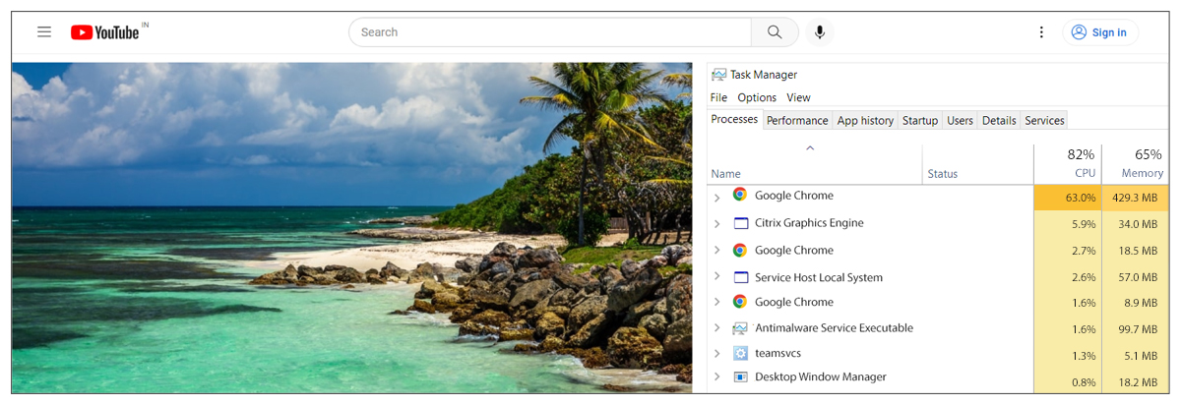Open the Details tab
This screenshot has width=1181, height=405.
coord(999,121)
